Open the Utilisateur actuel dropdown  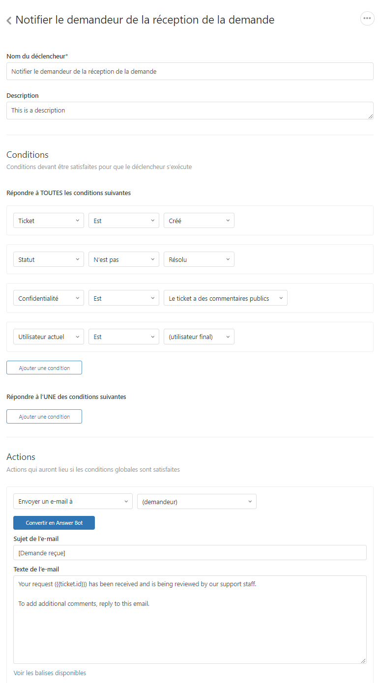pos(49,337)
